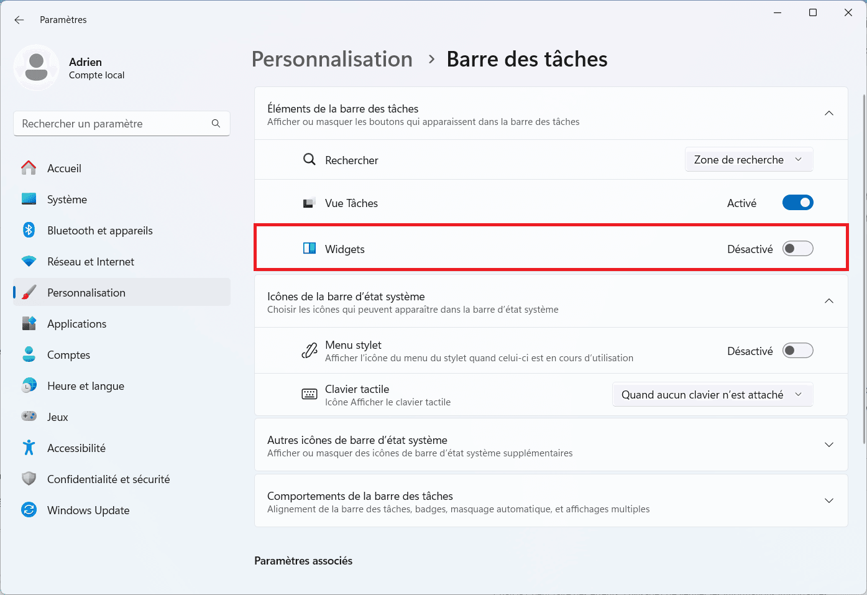The height and width of the screenshot is (595, 867).
Task: Go to Système settings
Action: (x=122, y=199)
